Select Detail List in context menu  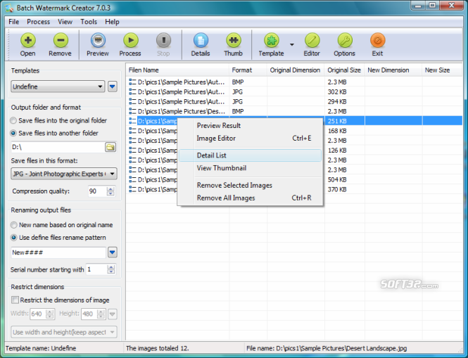pyautogui.click(x=250, y=155)
